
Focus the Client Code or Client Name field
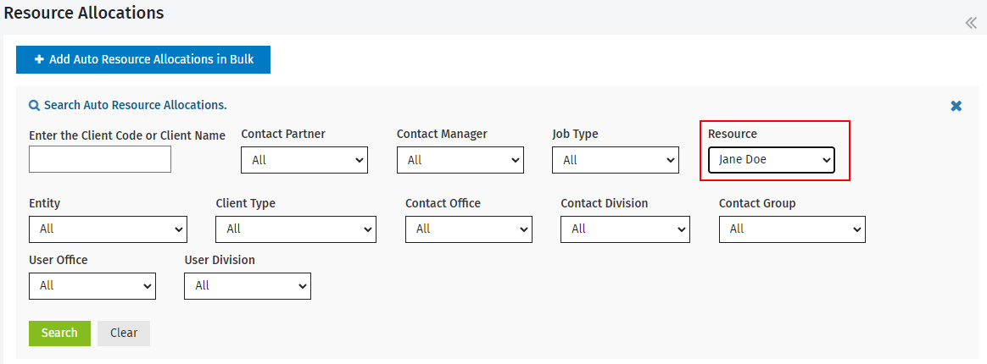click(x=100, y=159)
